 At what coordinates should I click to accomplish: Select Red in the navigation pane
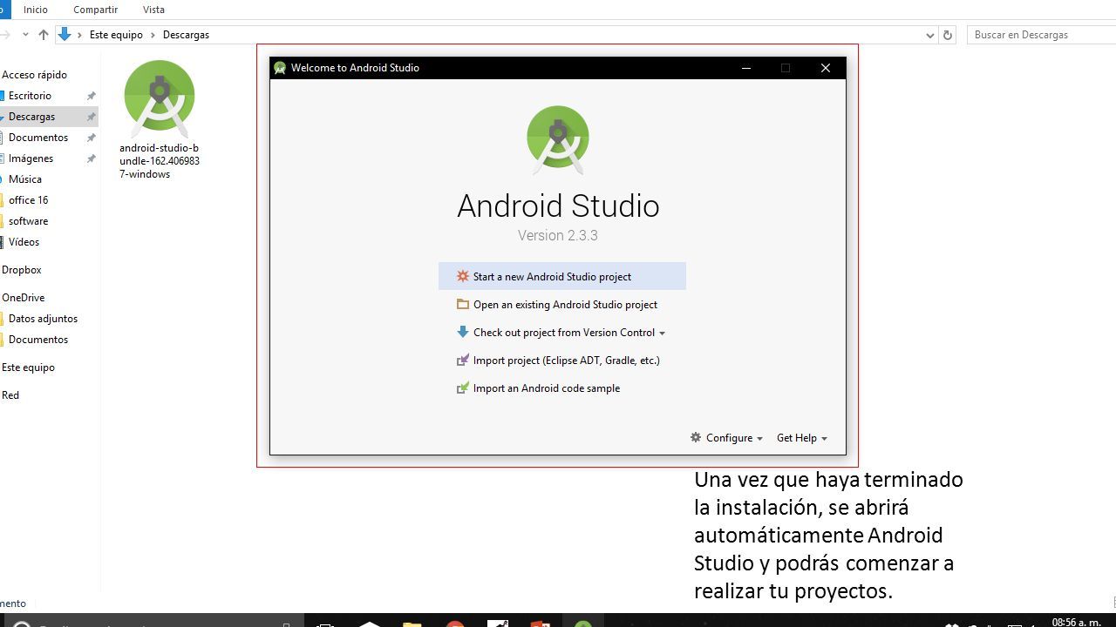coord(10,395)
